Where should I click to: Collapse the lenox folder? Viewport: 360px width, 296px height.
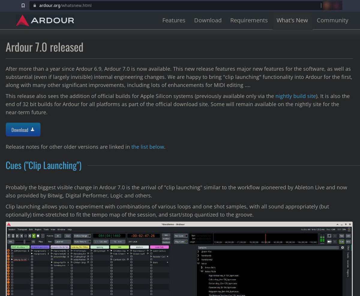point(198,264)
